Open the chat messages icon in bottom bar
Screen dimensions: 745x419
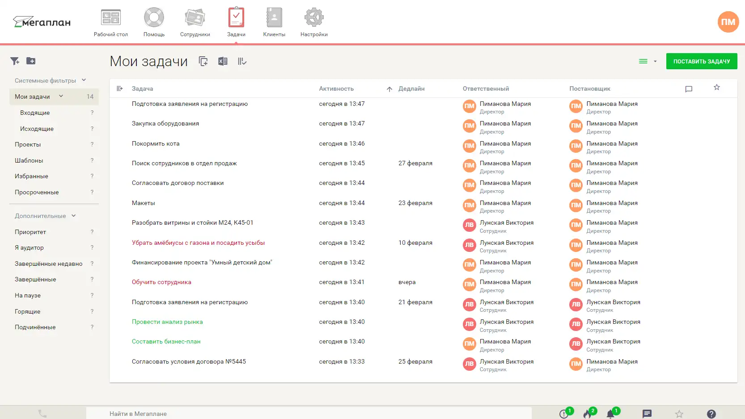click(647, 414)
